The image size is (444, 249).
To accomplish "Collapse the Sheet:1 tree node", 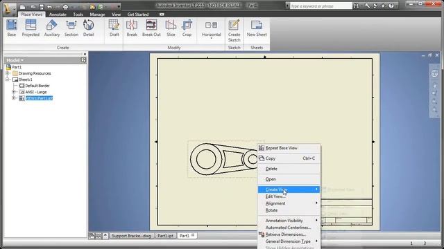I will pyautogui.click(x=8, y=80).
